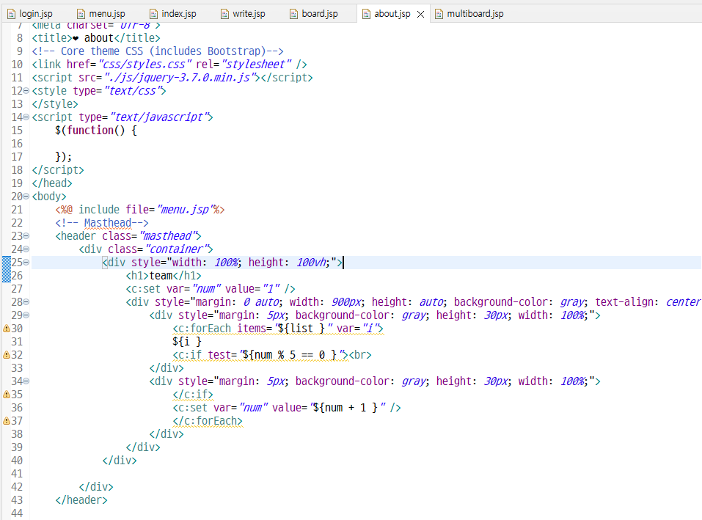Click the warning marker on line 32

7,355
